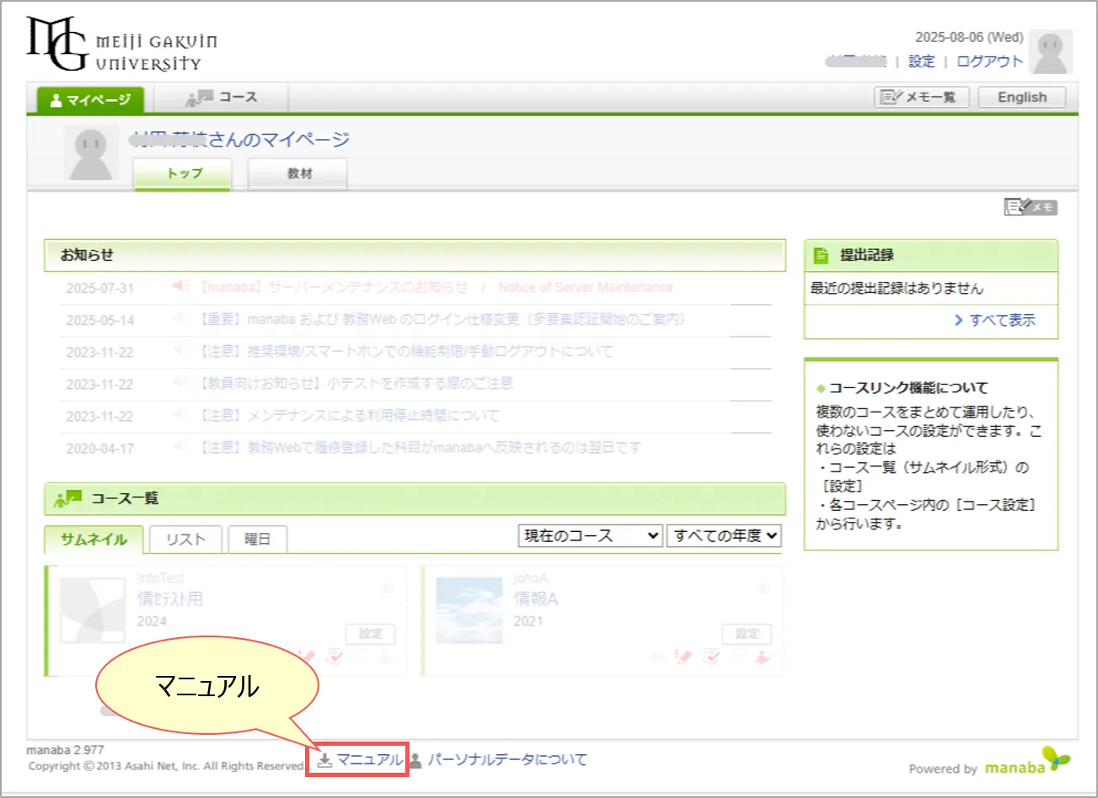The width and height of the screenshot is (1098, 798).
Task: Star the 情セテスト用 course as favorite
Action: [388, 587]
